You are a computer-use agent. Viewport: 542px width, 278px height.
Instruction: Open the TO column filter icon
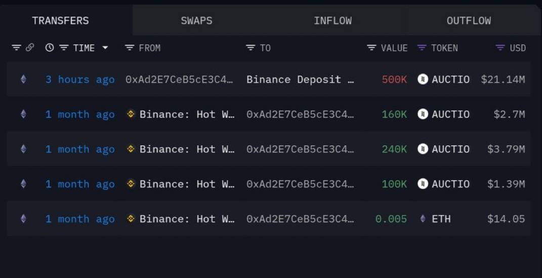point(251,48)
